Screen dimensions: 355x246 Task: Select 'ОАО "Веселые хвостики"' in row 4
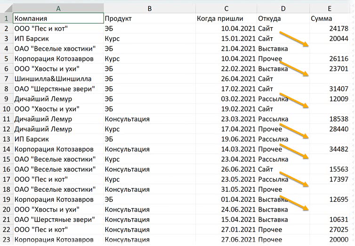(x=58, y=49)
